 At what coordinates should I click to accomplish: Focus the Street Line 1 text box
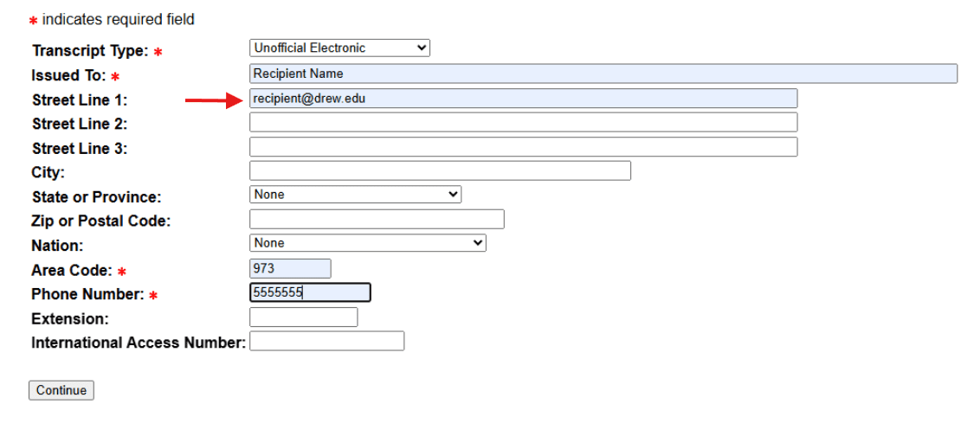[x=523, y=99]
